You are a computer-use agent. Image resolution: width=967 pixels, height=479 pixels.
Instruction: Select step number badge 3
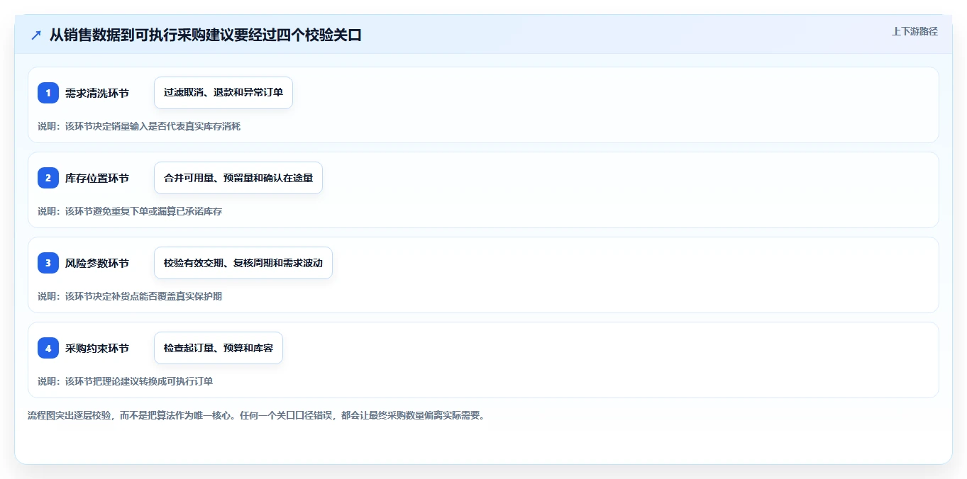48,263
